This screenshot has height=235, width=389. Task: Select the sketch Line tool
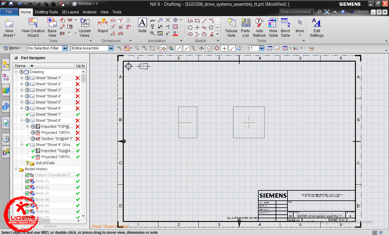(204, 21)
